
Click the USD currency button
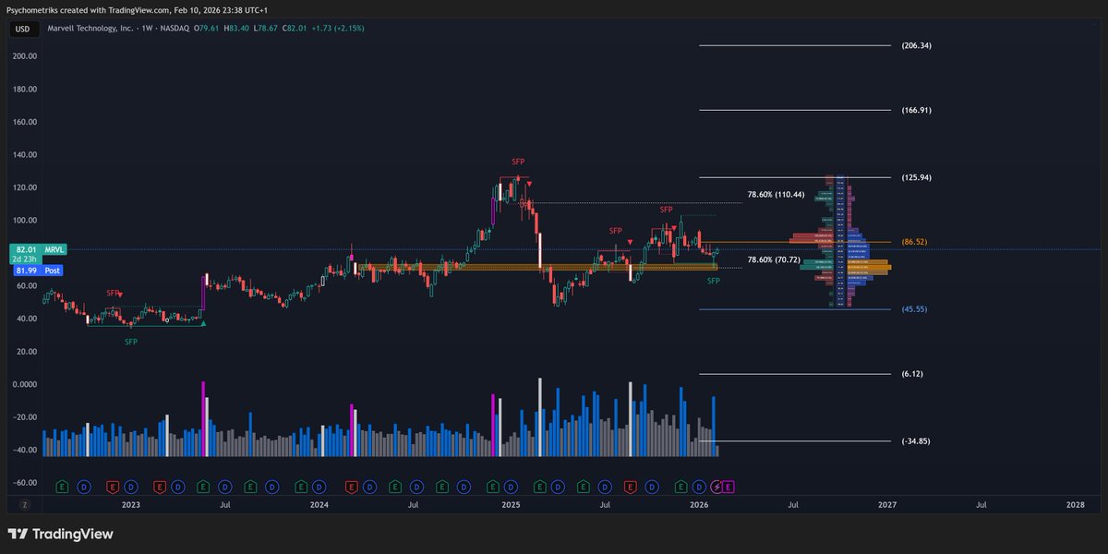(22, 29)
